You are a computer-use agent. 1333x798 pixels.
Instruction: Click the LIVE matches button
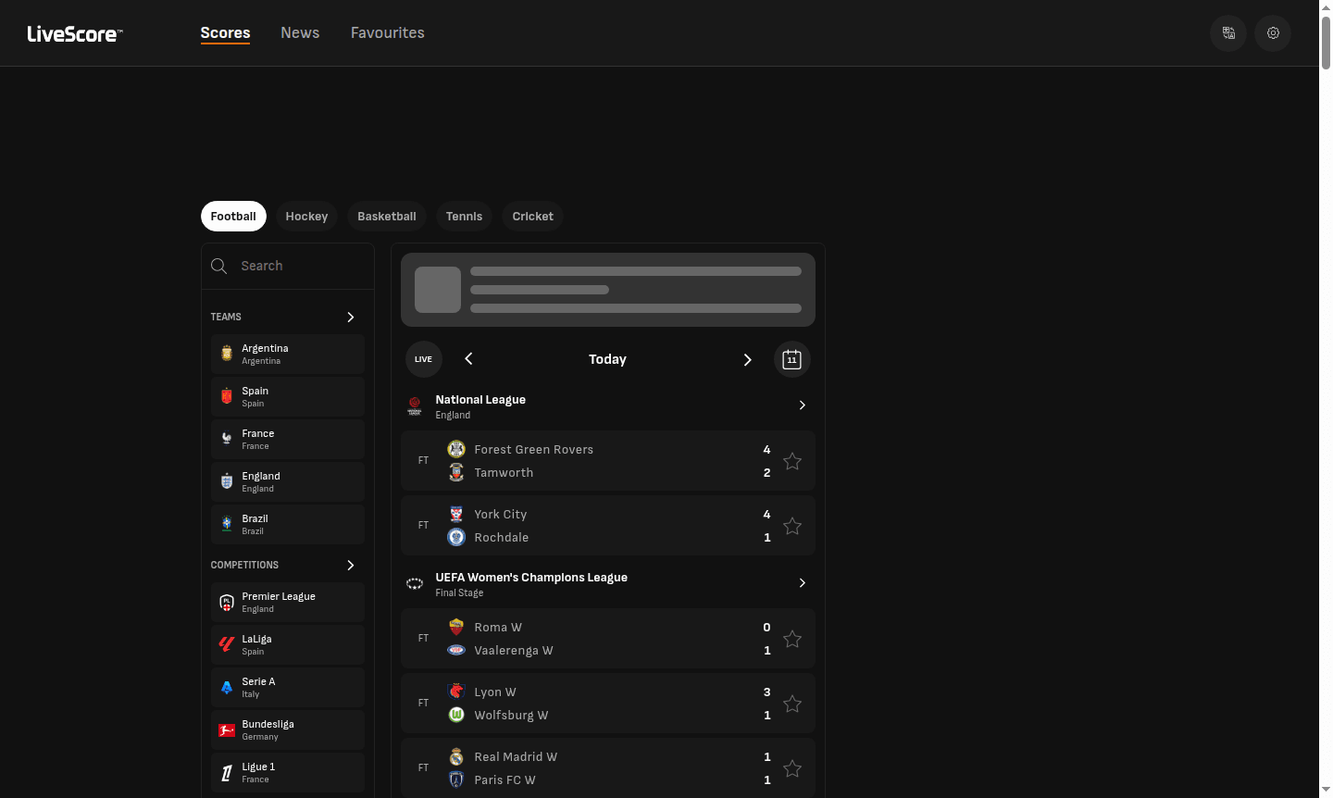point(423,359)
